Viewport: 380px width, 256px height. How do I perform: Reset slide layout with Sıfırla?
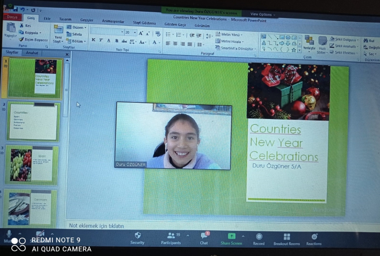point(74,34)
